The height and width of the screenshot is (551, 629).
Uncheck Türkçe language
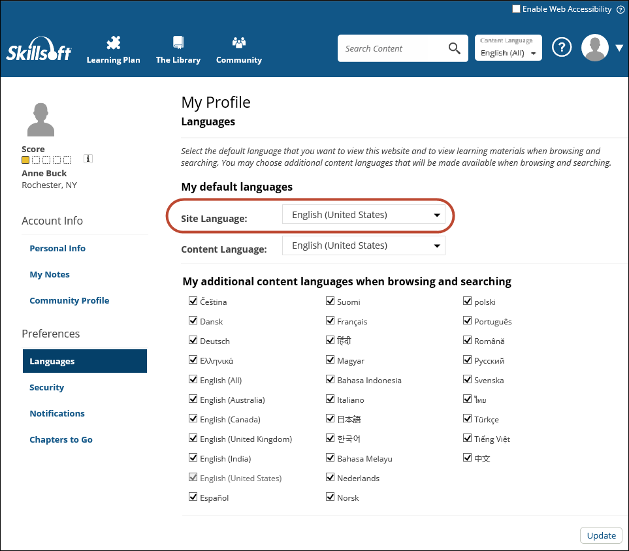click(467, 418)
